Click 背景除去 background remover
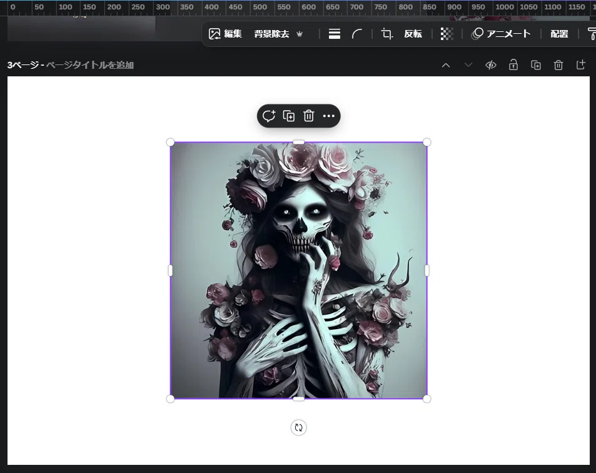The image size is (596, 473). click(x=271, y=34)
